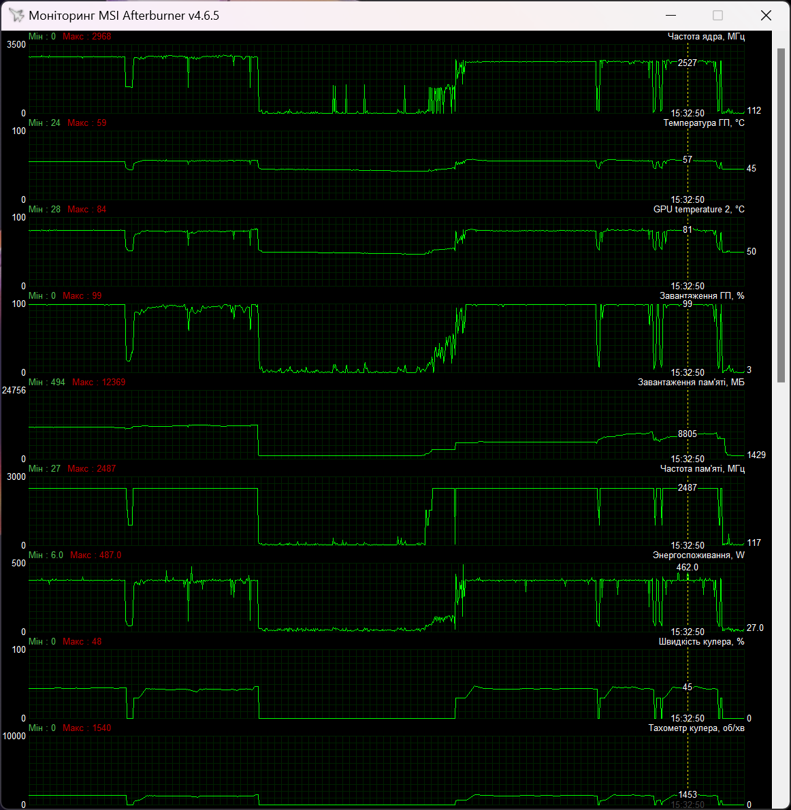Click the 'Температура ГП, °C' graph label

pyautogui.click(x=704, y=123)
